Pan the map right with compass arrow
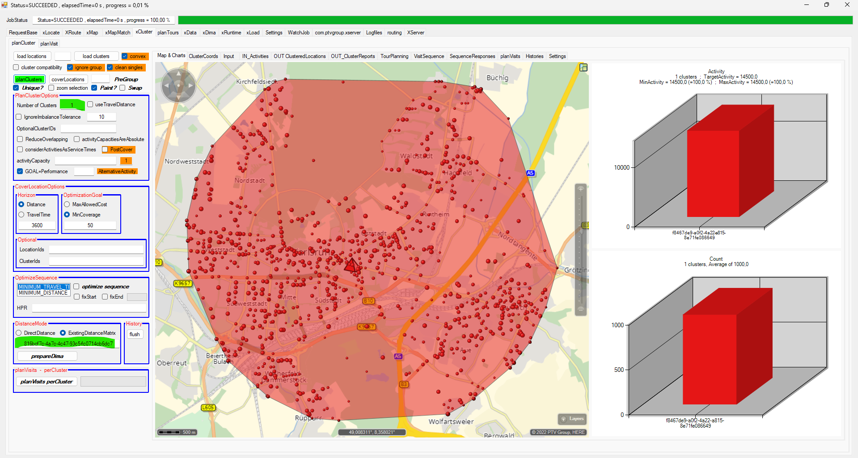The image size is (858, 458). 190,85
